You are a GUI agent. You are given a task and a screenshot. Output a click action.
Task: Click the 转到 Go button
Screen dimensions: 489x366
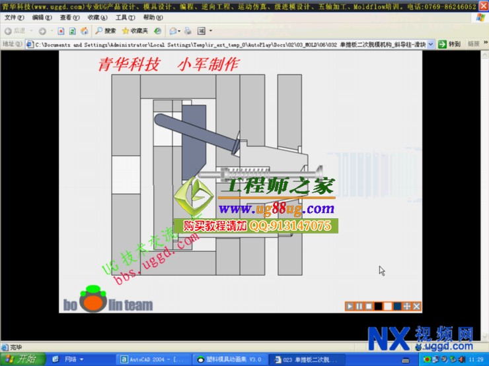(x=449, y=44)
